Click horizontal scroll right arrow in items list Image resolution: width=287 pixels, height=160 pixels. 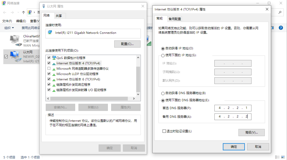134,98
